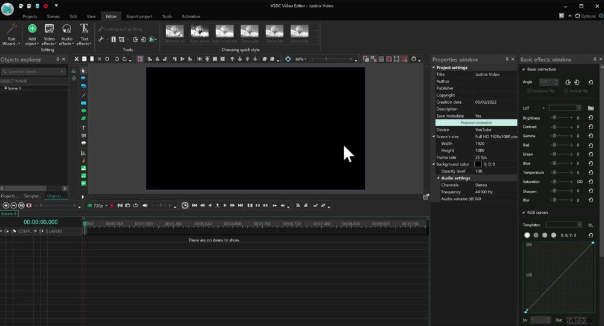Switch to the Export project tab
Image resolution: width=604 pixels, height=326 pixels.
pyautogui.click(x=139, y=16)
